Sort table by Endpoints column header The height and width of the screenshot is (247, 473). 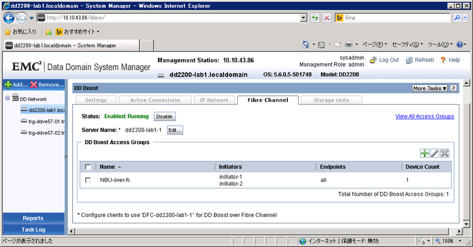(333, 167)
